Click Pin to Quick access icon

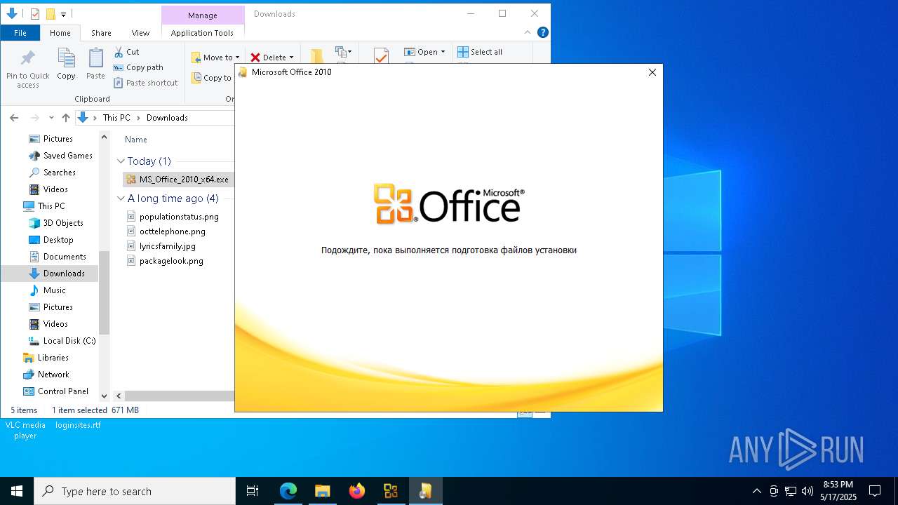pyautogui.click(x=28, y=69)
